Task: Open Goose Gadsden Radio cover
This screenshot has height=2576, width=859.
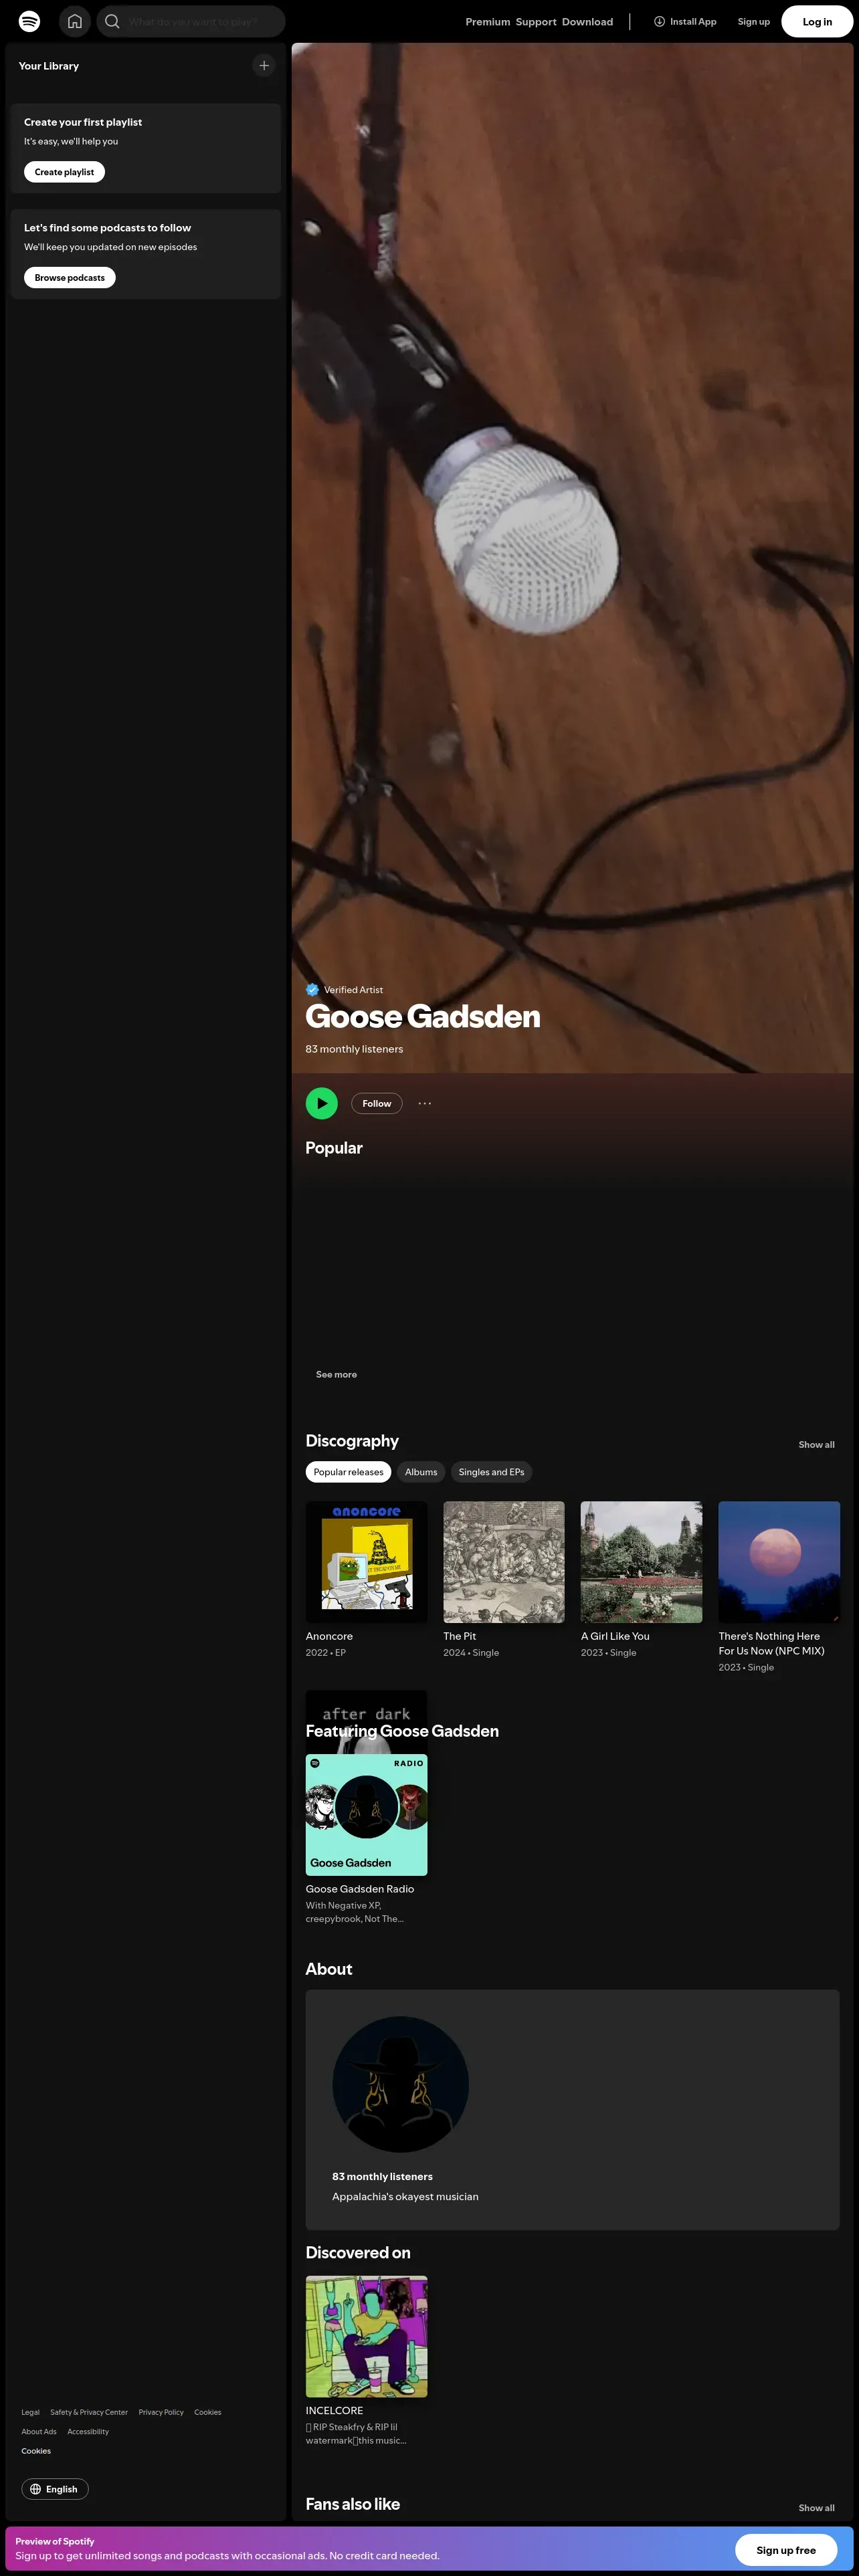Action: pos(366,1815)
